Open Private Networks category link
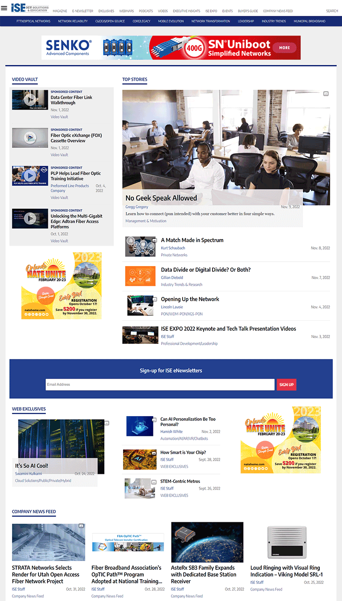Image resolution: width=342 pixels, height=601 pixels. (174, 255)
